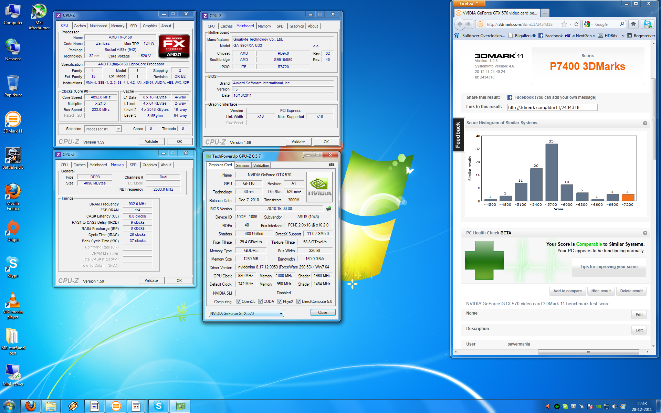
Task: Click the bookmark star in the URL bar
Action: tap(564, 24)
